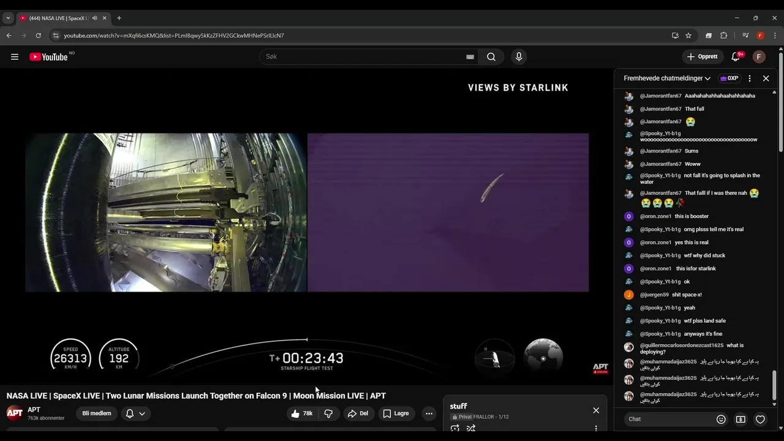The image size is (784, 441).
Task: Click the browser address bar URL
Action: pyautogui.click(x=174, y=36)
